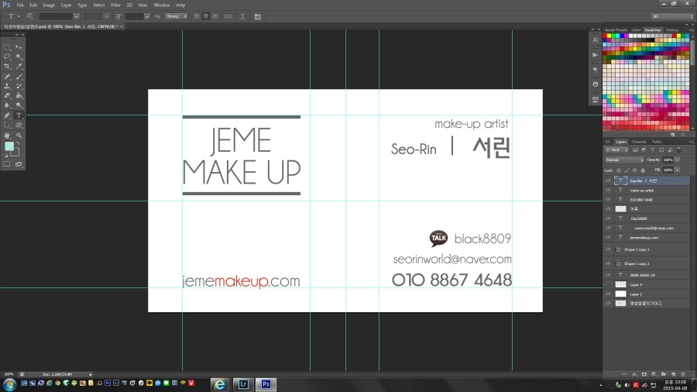Switch to the Channels tab
Screen dimensions: 697x392
639,142
